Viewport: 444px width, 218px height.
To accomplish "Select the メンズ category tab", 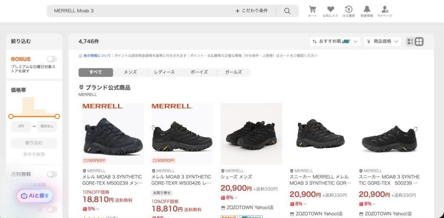I will [x=130, y=72].
